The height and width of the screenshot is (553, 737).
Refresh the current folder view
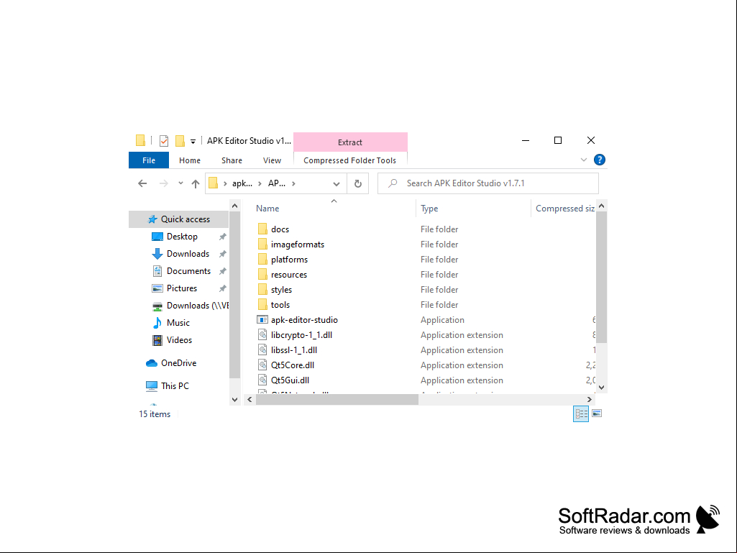click(x=357, y=183)
